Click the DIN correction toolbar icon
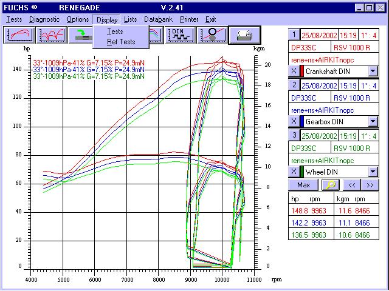389x291 pixels. (x=181, y=35)
